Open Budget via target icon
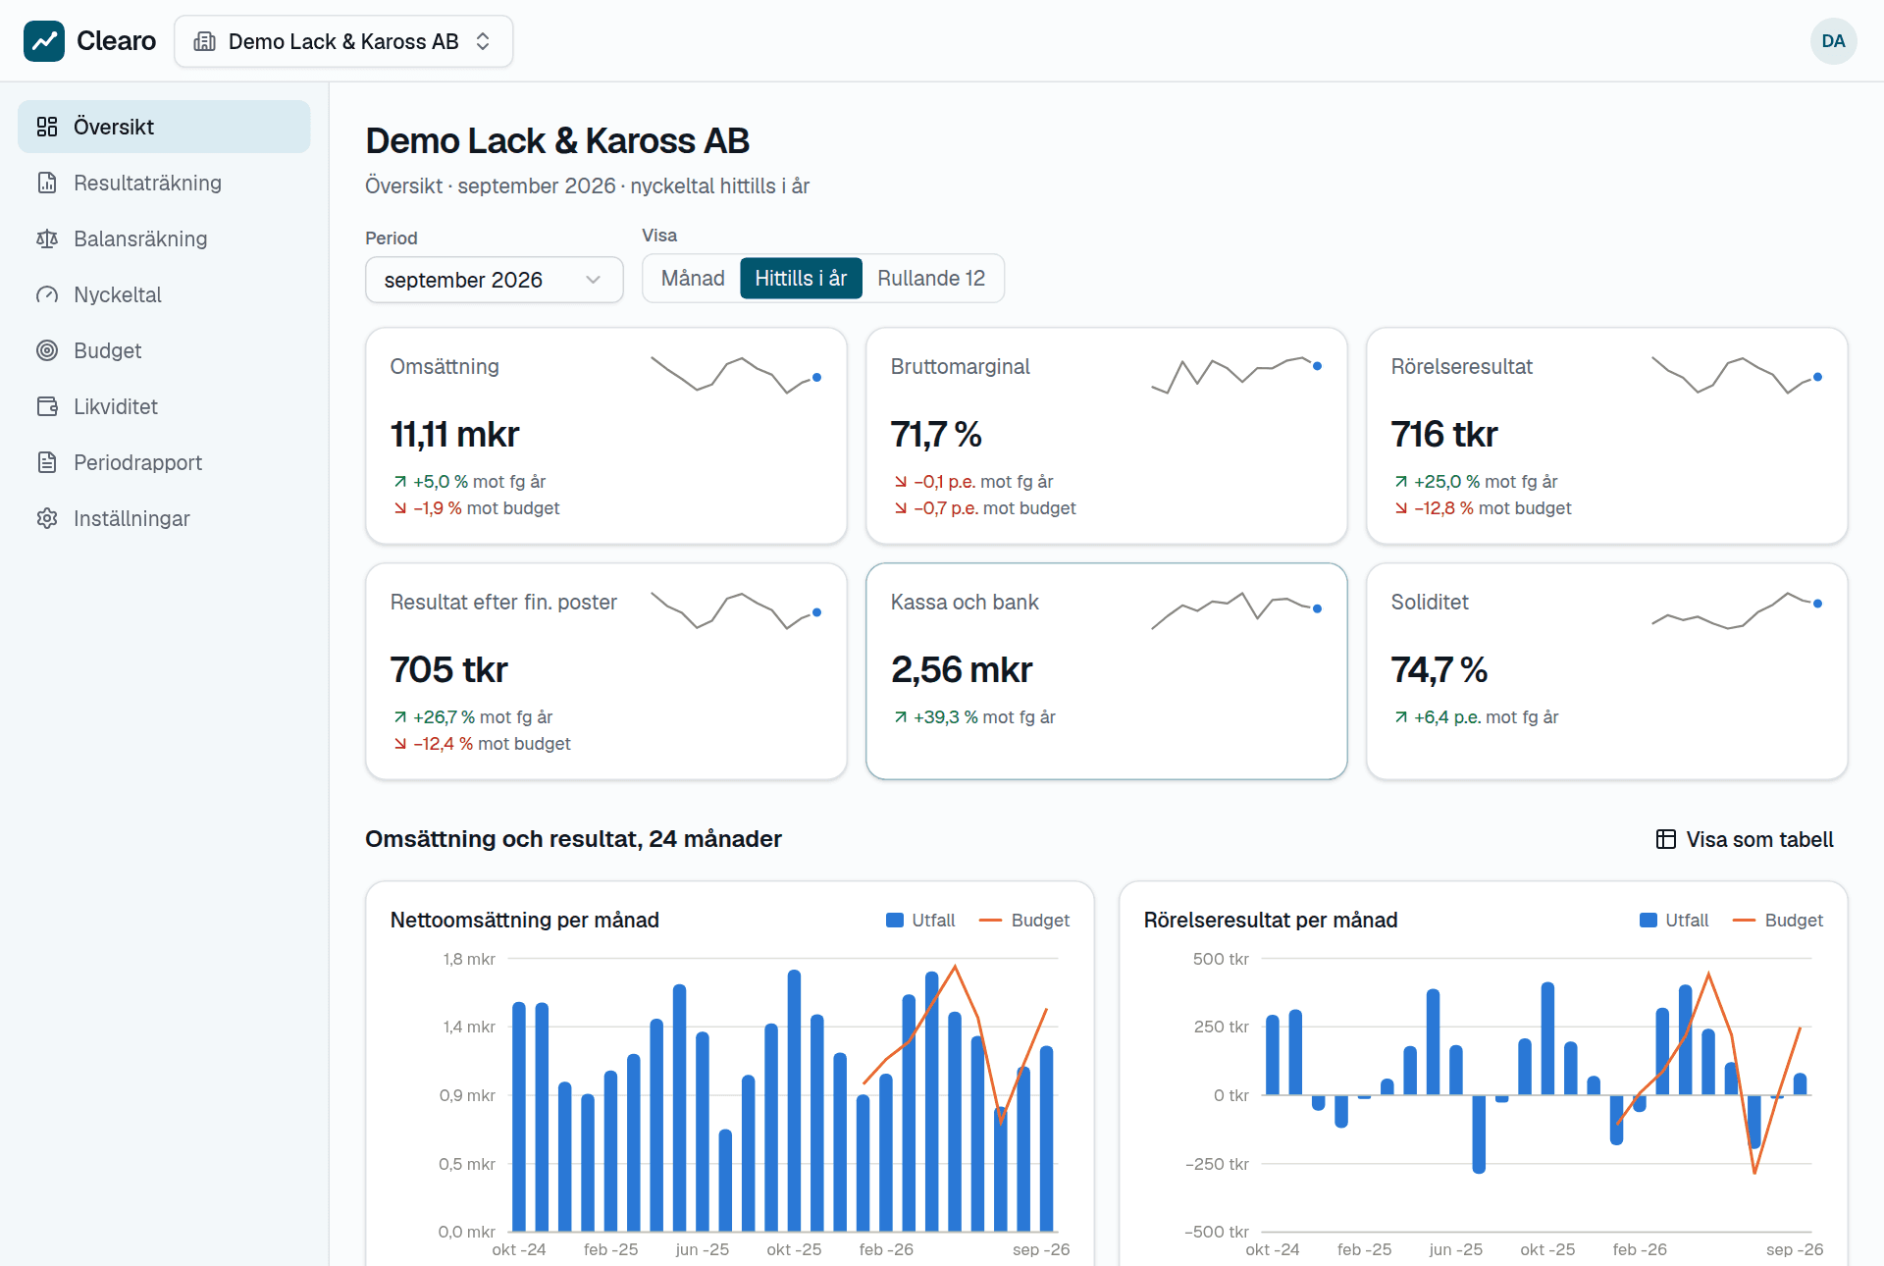Image resolution: width=1884 pixels, height=1266 pixels. coord(47,350)
